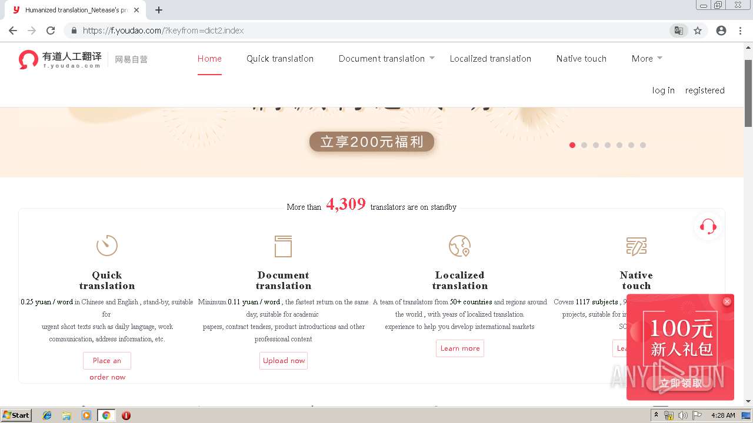753x423 pixels.
Task: Click the Action Center flag tray icon
Action: (697, 415)
